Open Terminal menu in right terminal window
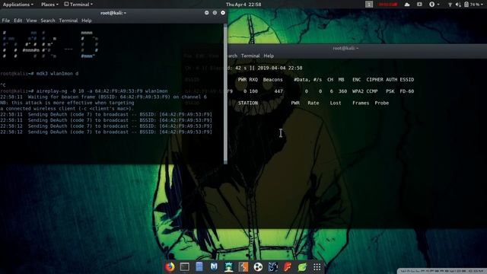 pyautogui.click(x=250, y=56)
